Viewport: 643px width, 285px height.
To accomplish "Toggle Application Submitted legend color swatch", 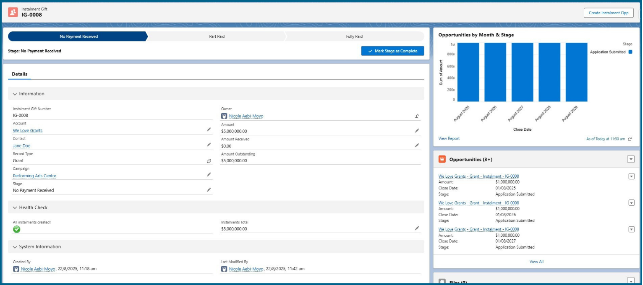I will pos(630,52).
